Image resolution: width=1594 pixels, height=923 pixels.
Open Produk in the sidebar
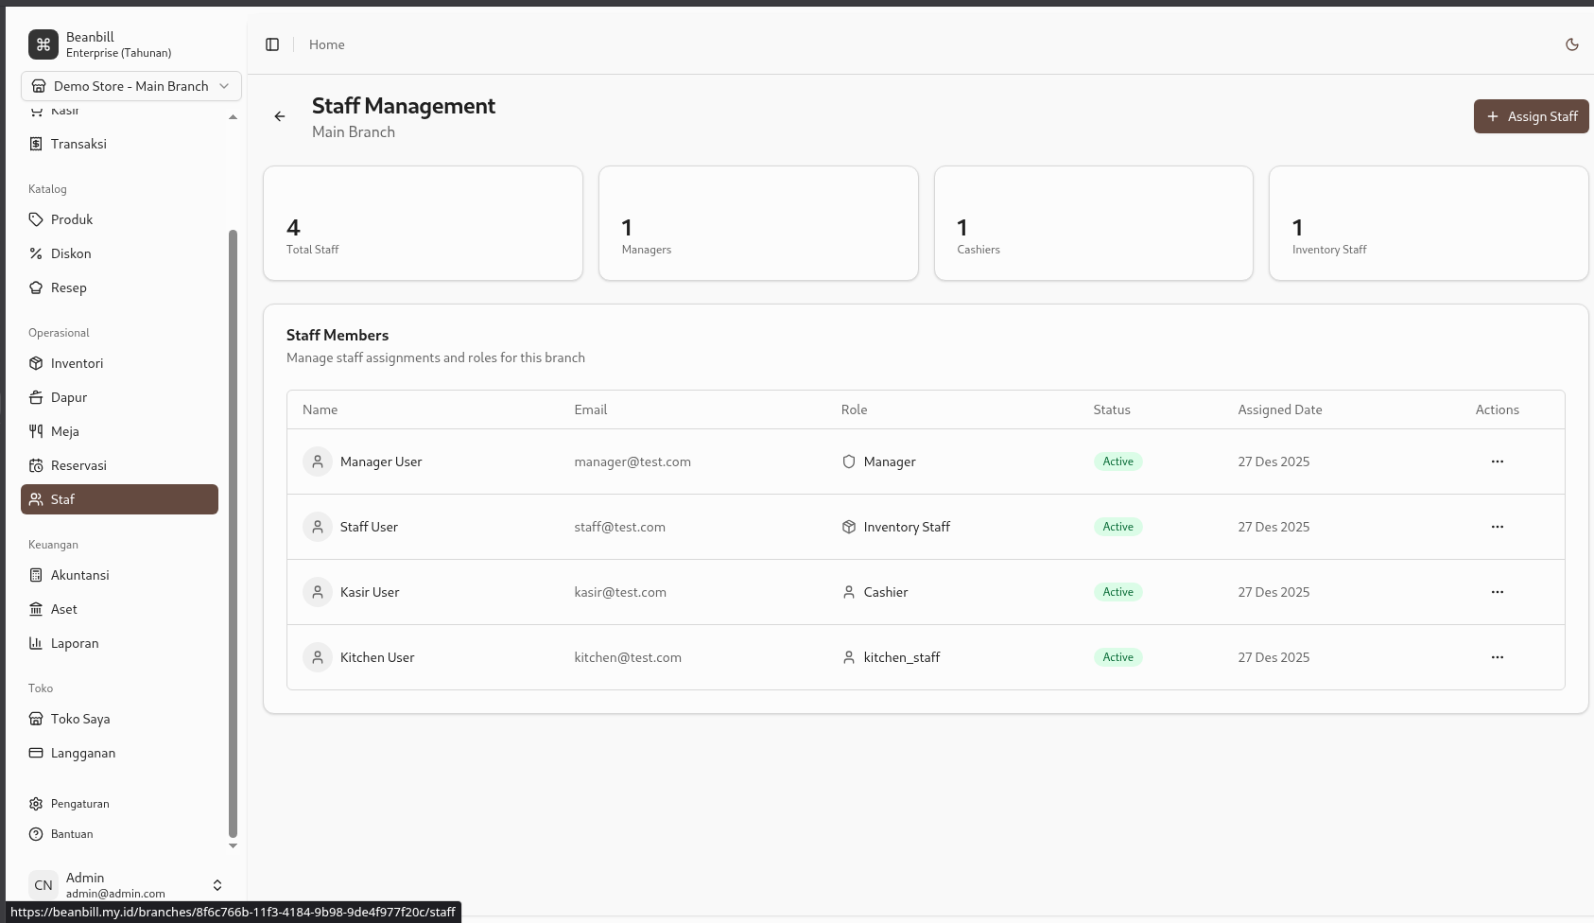[x=72, y=219]
